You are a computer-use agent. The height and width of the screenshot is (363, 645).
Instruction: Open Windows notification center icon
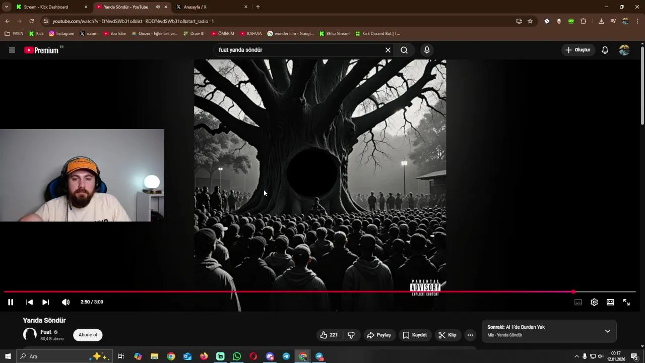(635, 356)
